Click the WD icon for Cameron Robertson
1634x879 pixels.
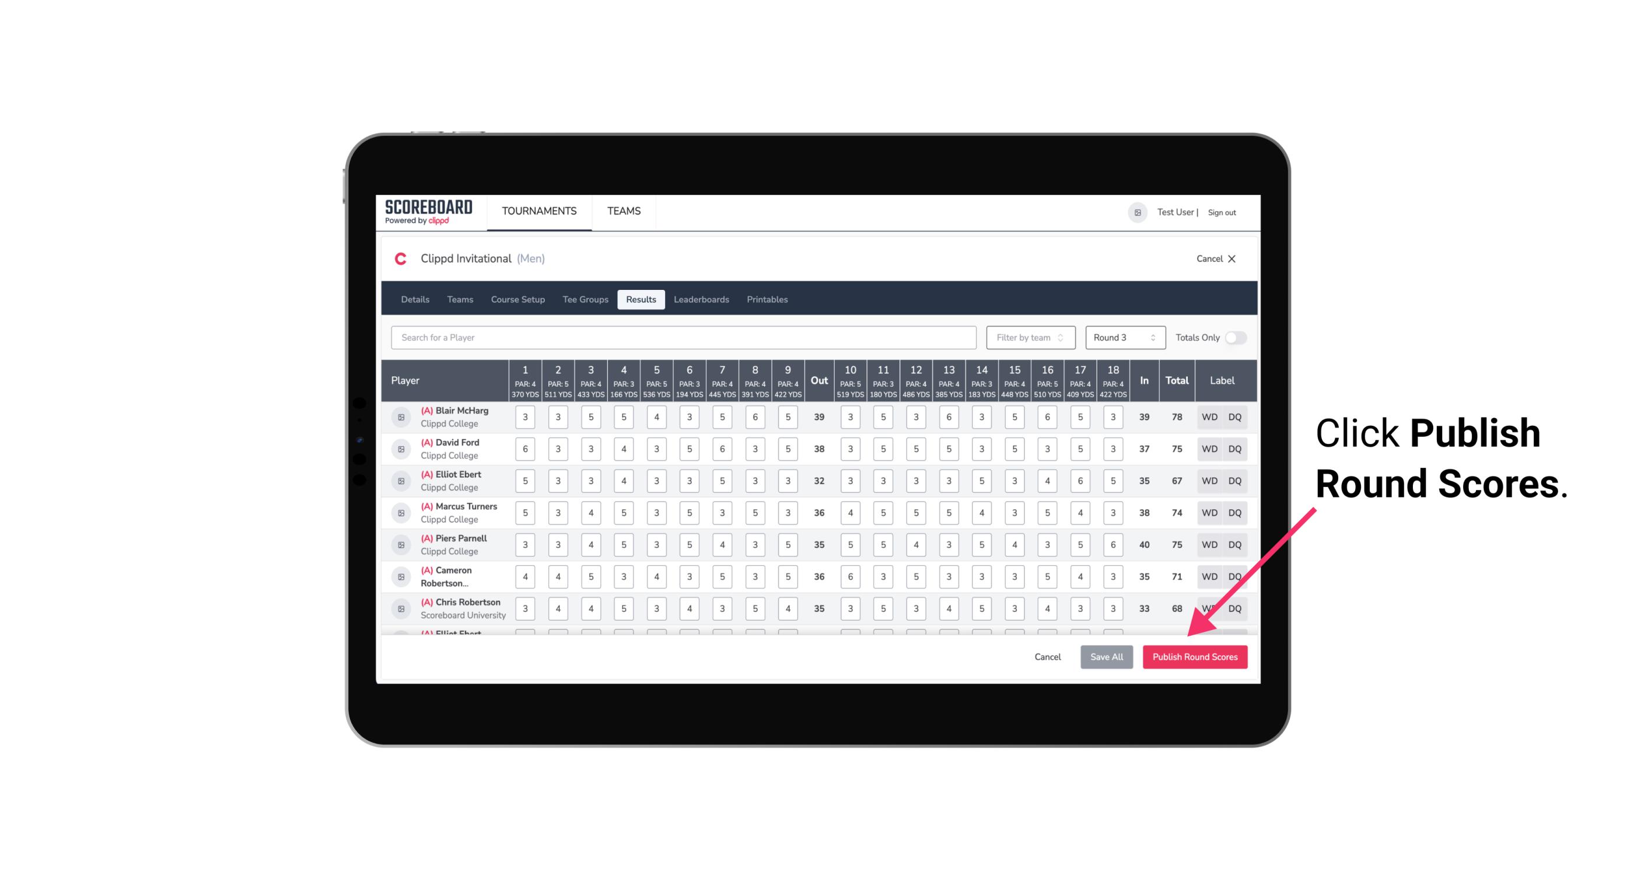click(x=1209, y=576)
